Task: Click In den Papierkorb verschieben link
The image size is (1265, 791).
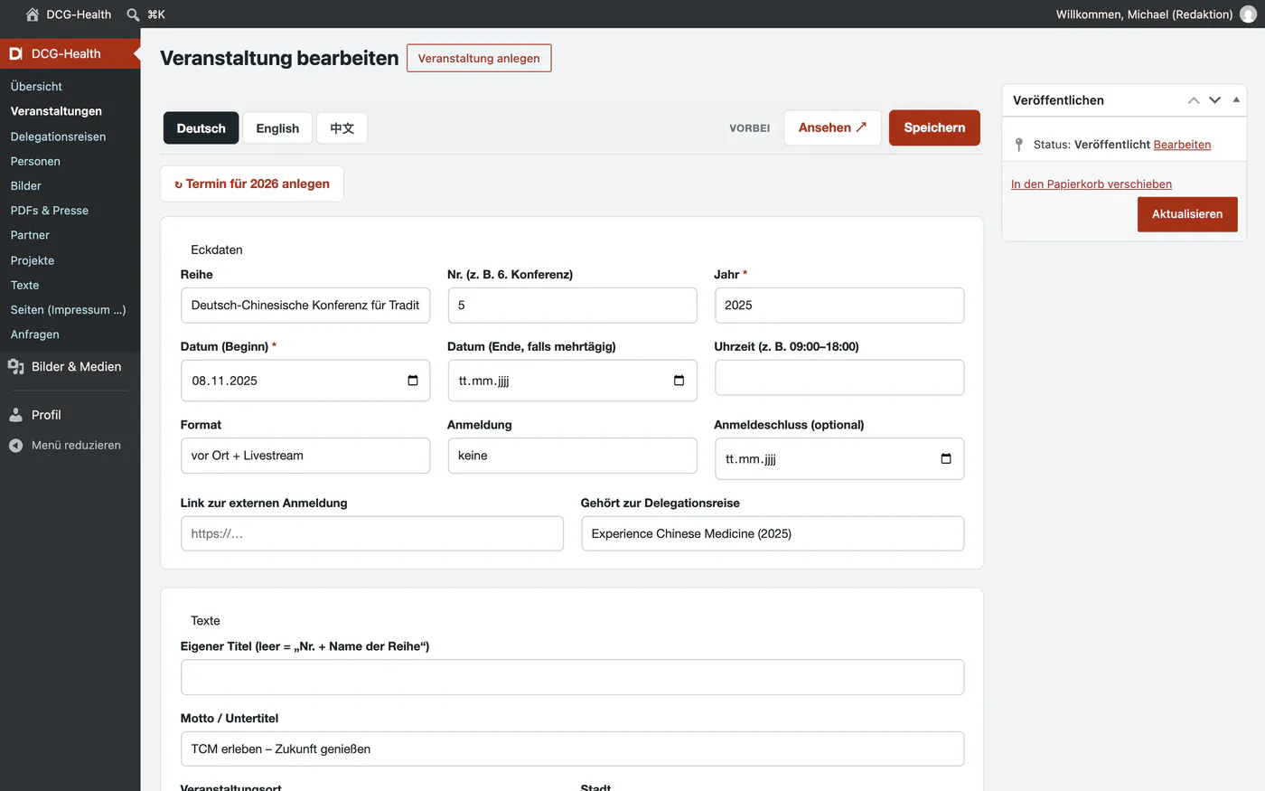Action: pyautogui.click(x=1092, y=184)
